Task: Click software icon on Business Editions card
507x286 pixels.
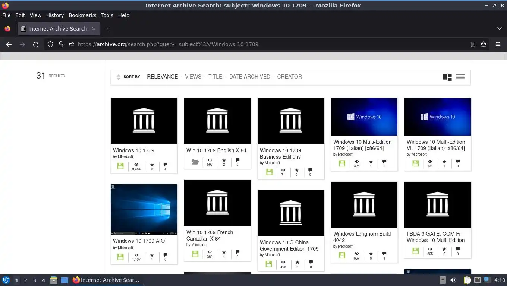Action: (x=270, y=172)
